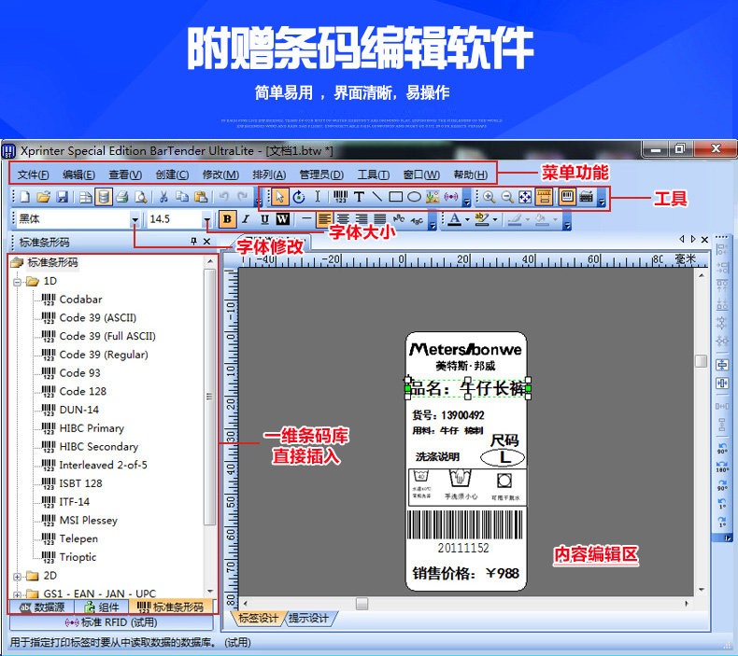Set left text alignment
The height and width of the screenshot is (656, 738).
click(324, 219)
